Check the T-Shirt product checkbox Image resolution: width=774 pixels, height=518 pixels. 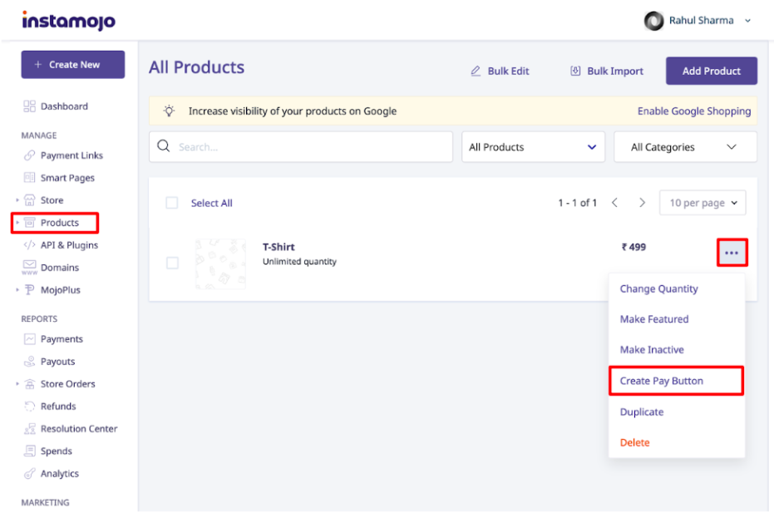click(172, 263)
